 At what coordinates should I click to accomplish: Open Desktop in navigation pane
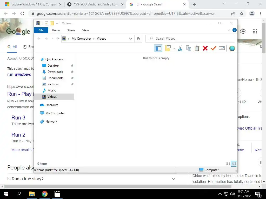click(53, 66)
